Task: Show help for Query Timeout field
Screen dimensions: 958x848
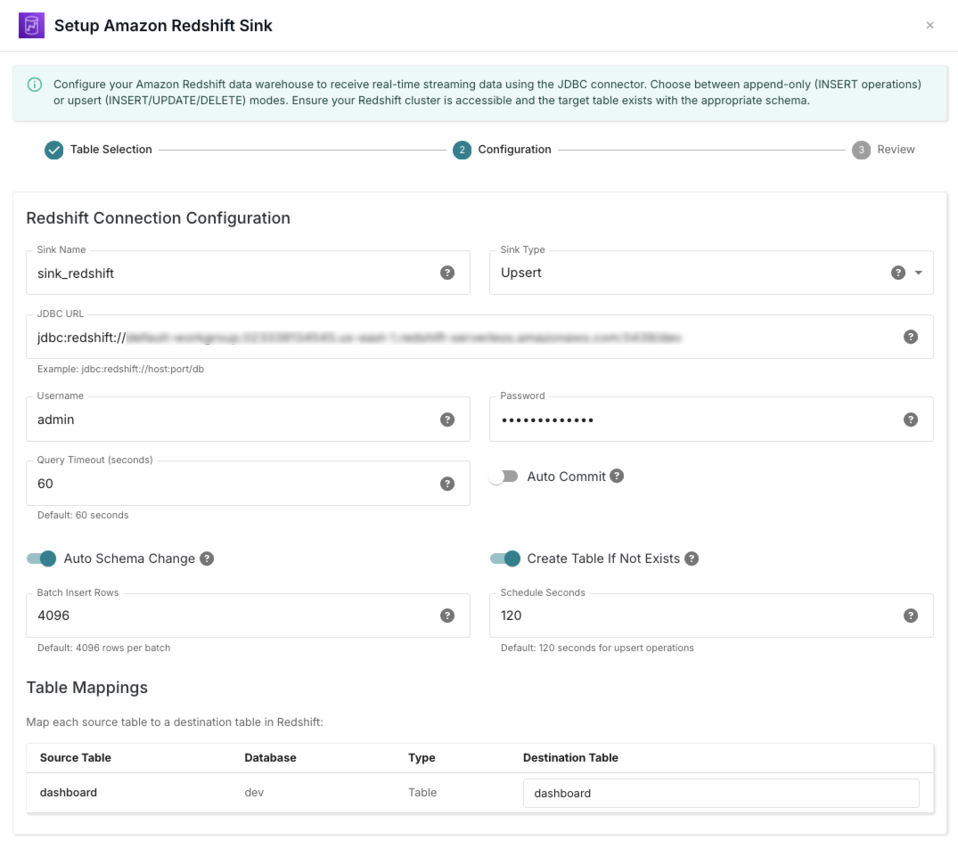Action: 447,484
